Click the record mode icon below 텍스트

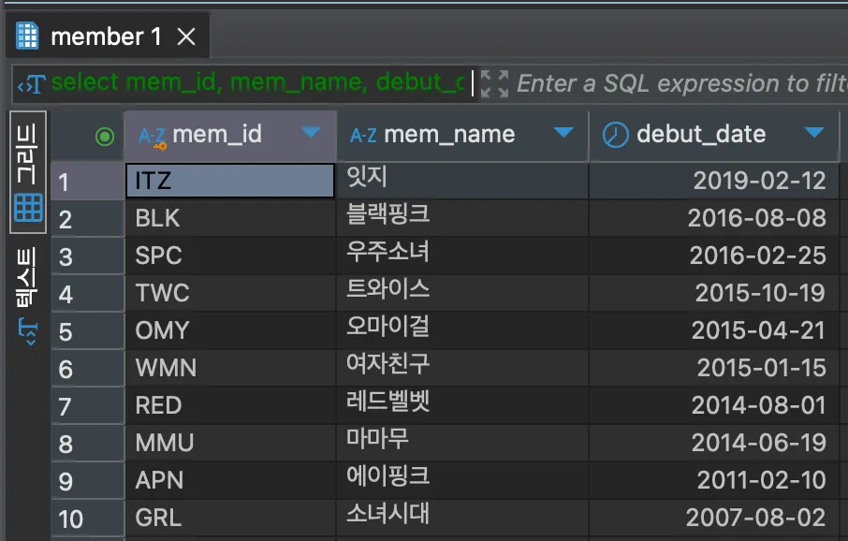point(28,331)
